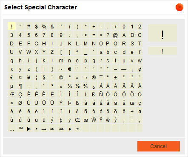Click the Cancel button
This screenshot has width=188, height=157.
coord(159,146)
